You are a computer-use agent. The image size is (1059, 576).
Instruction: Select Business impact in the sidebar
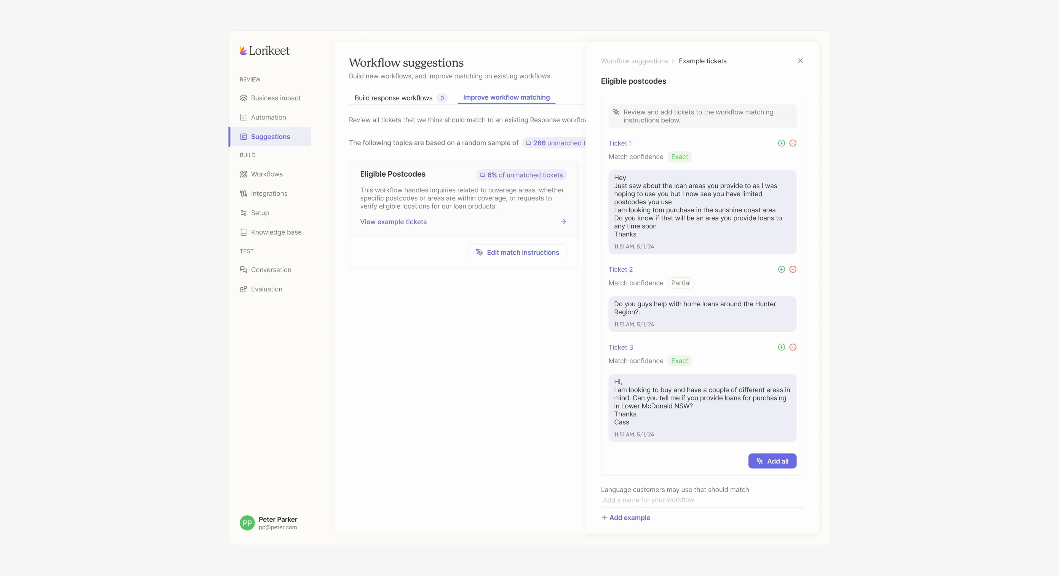(x=276, y=98)
